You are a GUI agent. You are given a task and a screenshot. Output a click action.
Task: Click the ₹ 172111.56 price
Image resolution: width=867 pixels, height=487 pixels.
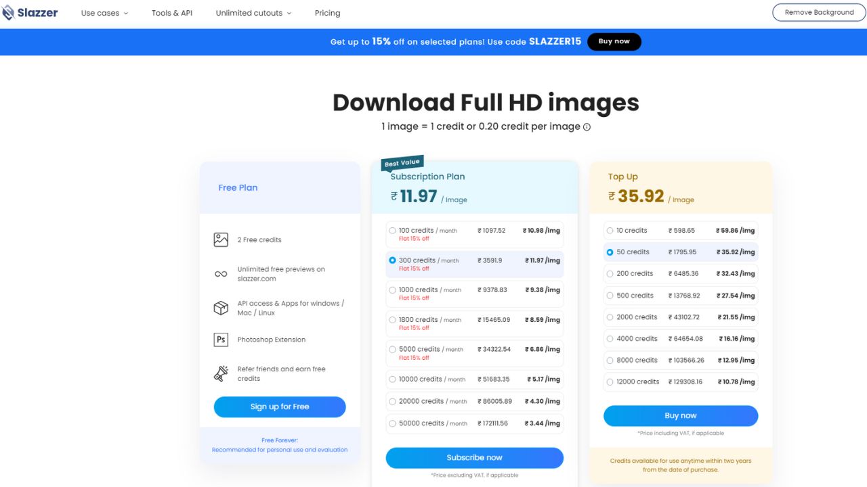coord(493,423)
